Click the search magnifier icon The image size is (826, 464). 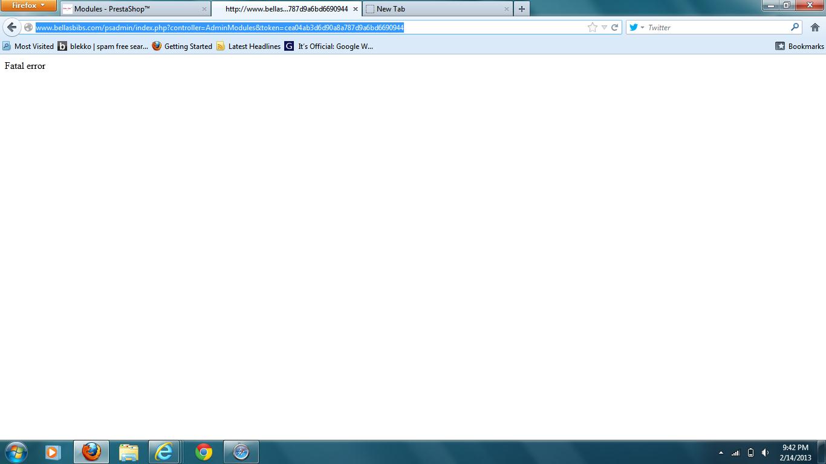click(795, 27)
